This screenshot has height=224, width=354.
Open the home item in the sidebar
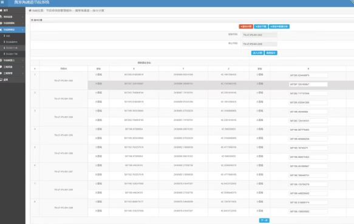[x=13, y=10]
